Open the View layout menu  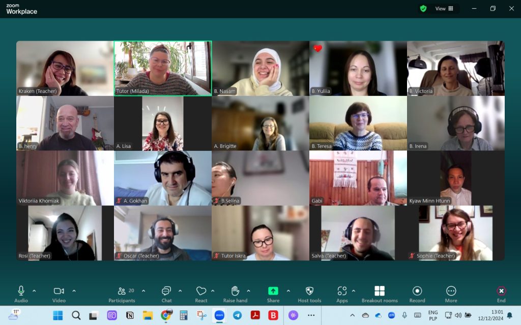[444, 9]
